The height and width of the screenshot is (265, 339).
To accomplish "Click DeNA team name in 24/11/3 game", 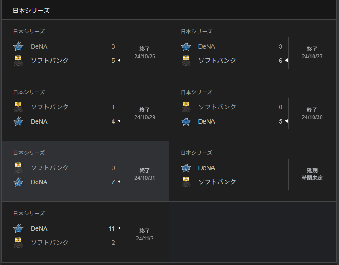I will tap(40, 228).
